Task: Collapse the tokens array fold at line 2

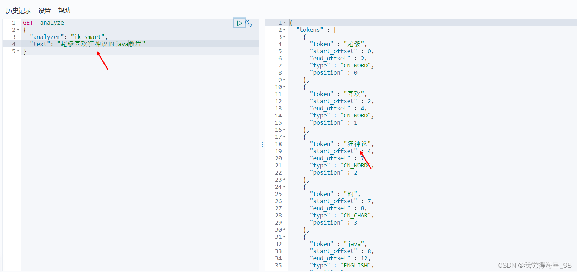Action: (x=284, y=30)
